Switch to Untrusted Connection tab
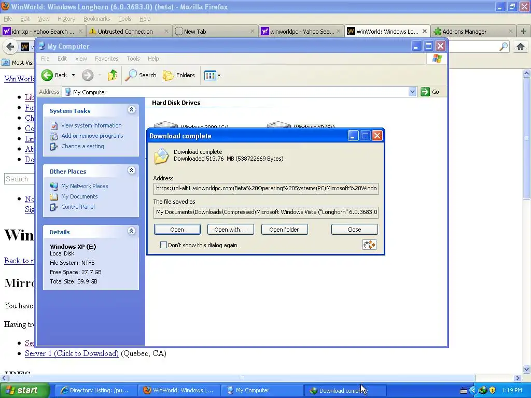531x398 pixels. point(129,32)
